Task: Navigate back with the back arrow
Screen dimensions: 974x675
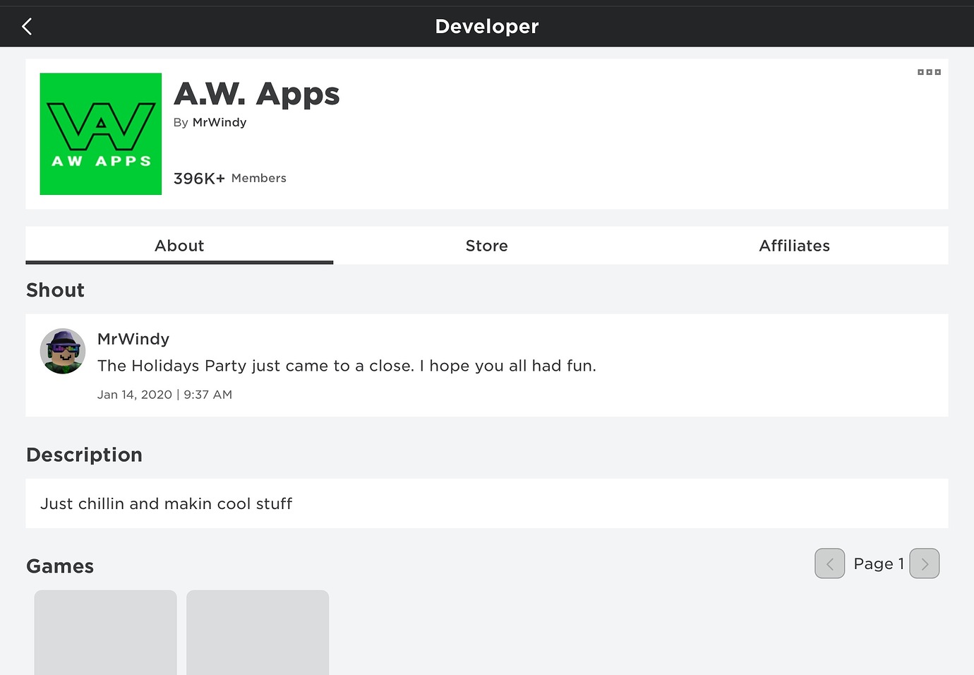Action: [x=26, y=26]
